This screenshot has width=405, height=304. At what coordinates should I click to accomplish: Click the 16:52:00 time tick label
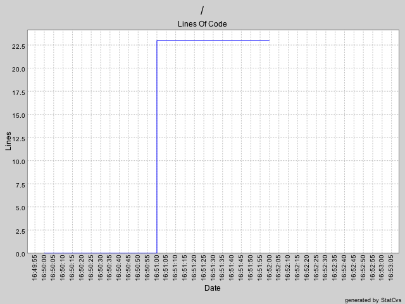(x=269, y=267)
